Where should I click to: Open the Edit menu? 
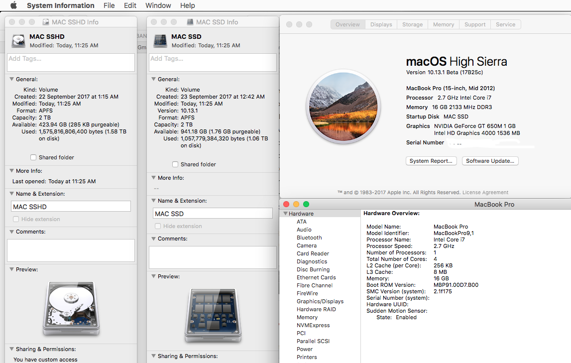pos(130,5)
